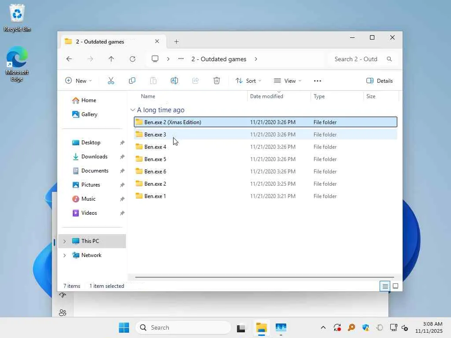Open the Videos quick access folder
Viewport: 451px width, 338px height.
coord(85,213)
